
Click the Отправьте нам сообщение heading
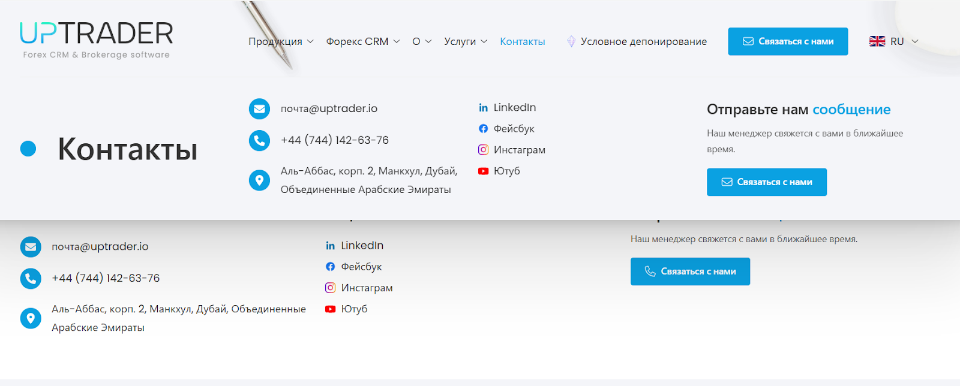click(799, 110)
